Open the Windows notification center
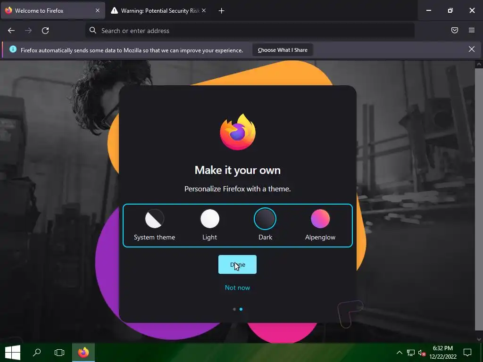This screenshot has height=362, width=483. coord(467,353)
